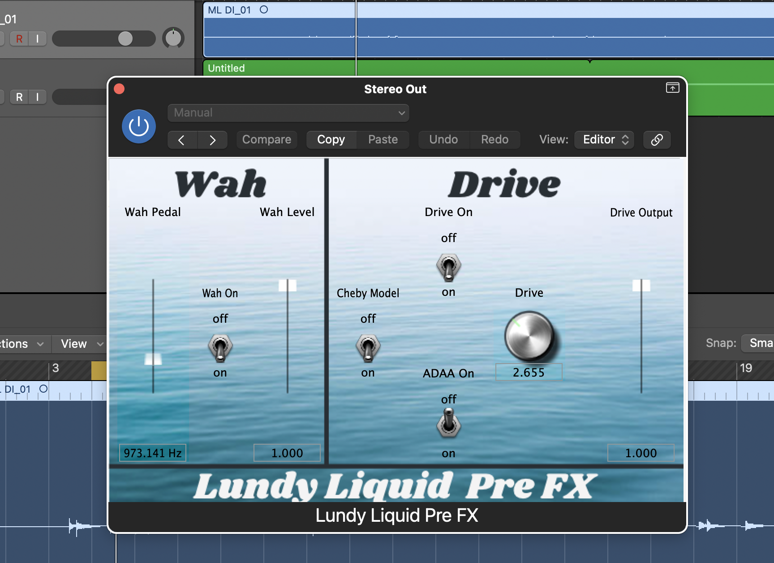Toggle the red R record-enable on _01 track
This screenshot has width=774, height=563.
click(x=19, y=39)
